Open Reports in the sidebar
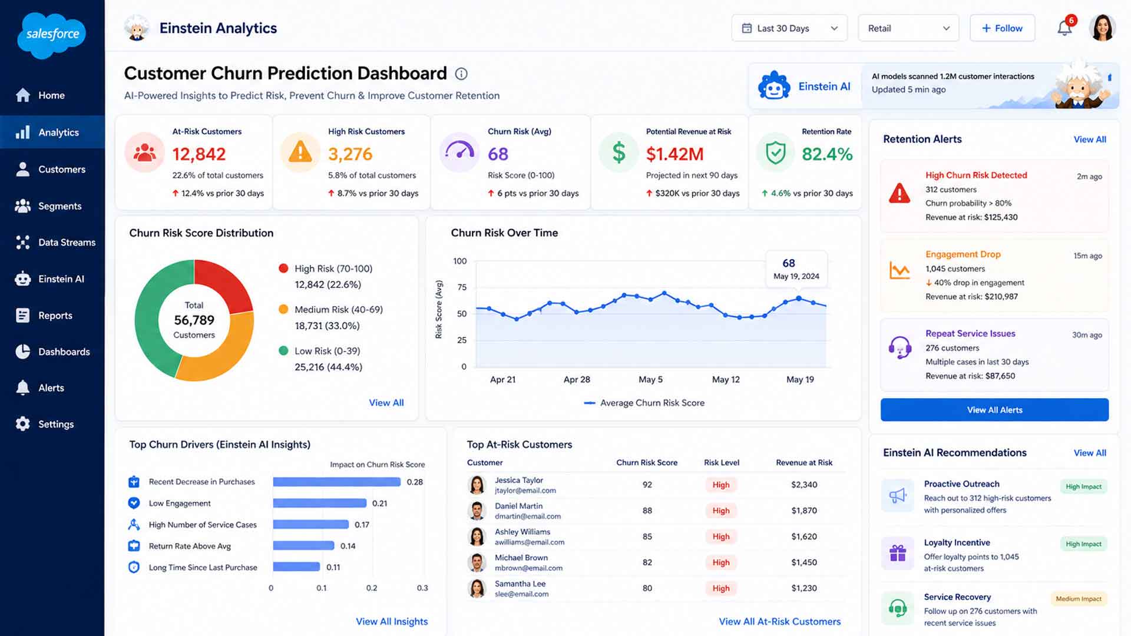The image size is (1131, 636). tap(52, 316)
